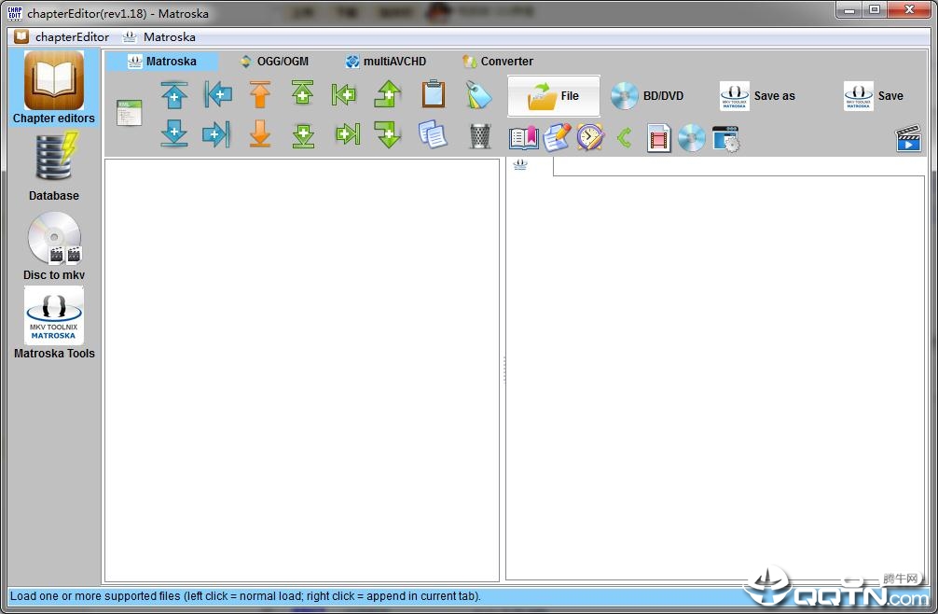Open the Database sidebar section
Screen dimensions: 938x614
click(x=54, y=167)
